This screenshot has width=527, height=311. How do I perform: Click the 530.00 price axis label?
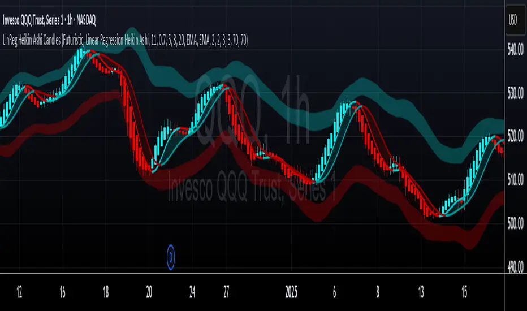pyautogui.click(x=515, y=93)
